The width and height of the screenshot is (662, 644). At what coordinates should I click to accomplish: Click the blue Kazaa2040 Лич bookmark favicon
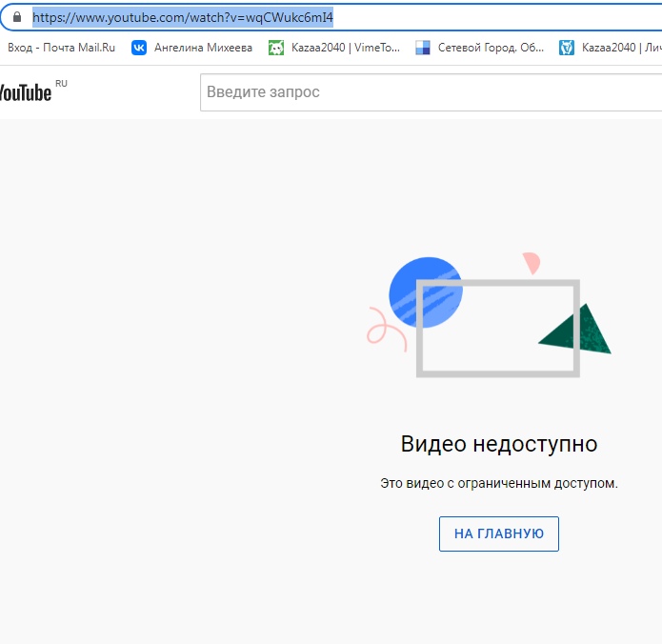pos(567,48)
